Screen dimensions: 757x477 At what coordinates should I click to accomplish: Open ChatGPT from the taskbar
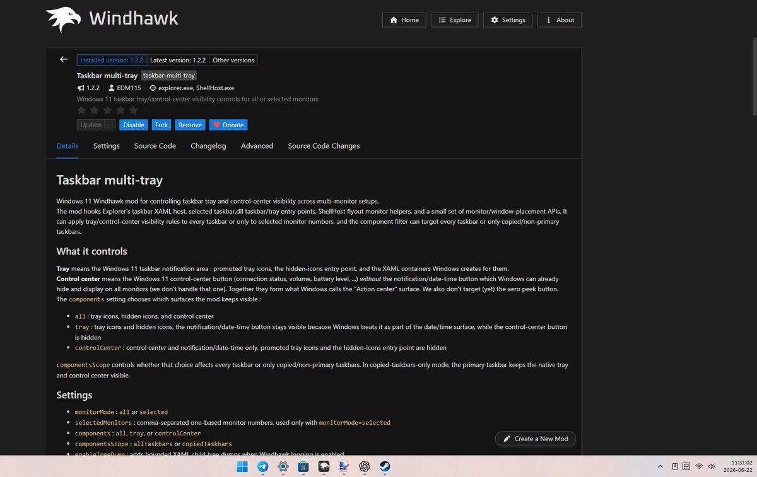click(364, 466)
